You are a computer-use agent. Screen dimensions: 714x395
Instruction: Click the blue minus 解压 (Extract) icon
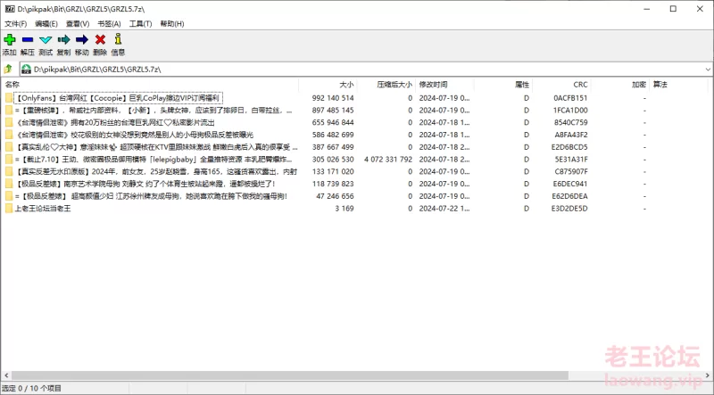coord(28,39)
